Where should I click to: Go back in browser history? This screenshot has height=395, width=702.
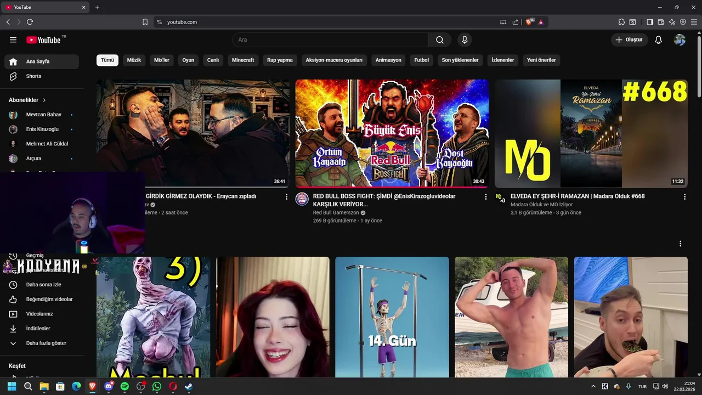[8, 22]
